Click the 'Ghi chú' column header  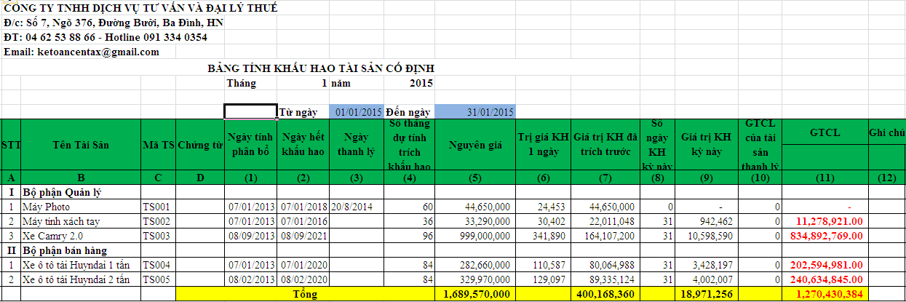tap(887, 132)
